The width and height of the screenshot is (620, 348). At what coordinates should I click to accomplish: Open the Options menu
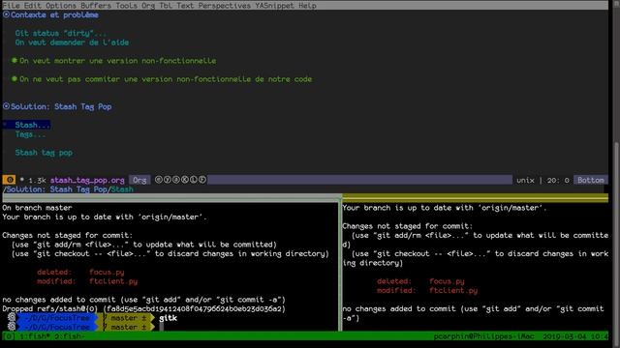coord(61,6)
